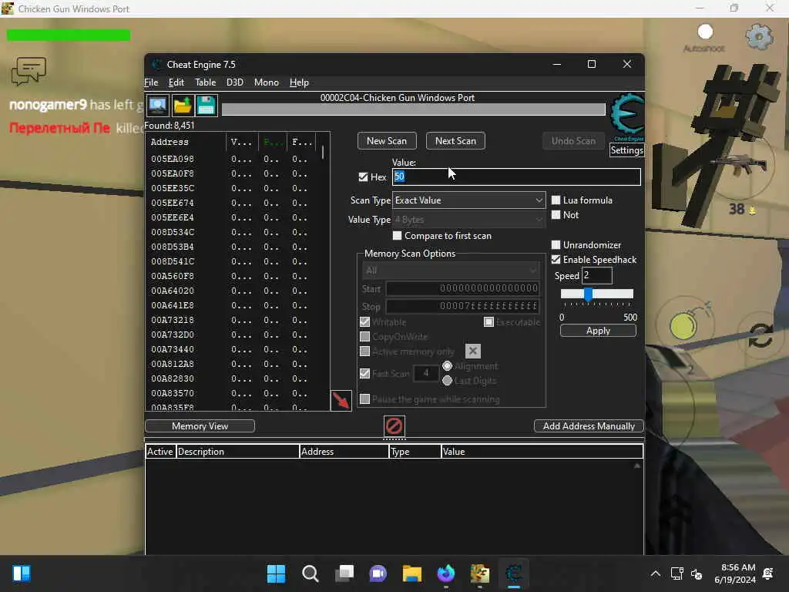Enable Compare to first scan
Screen dimensions: 789x592
pos(397,236)
